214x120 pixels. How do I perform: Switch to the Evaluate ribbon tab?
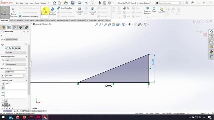[x=81, y=20]
